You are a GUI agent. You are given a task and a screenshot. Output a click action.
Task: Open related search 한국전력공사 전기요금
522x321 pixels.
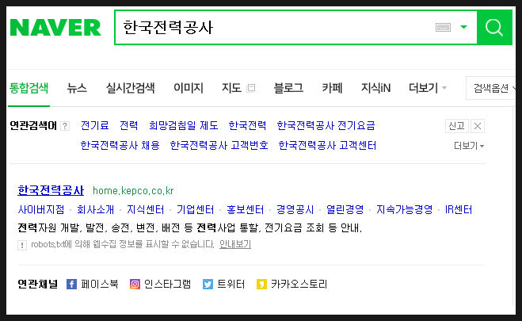(326, 125)
